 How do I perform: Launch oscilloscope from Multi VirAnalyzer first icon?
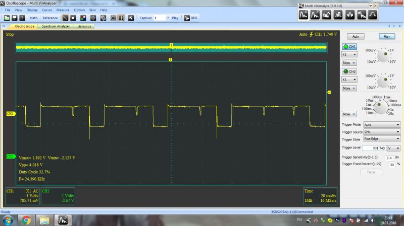[x=304, y=15]
